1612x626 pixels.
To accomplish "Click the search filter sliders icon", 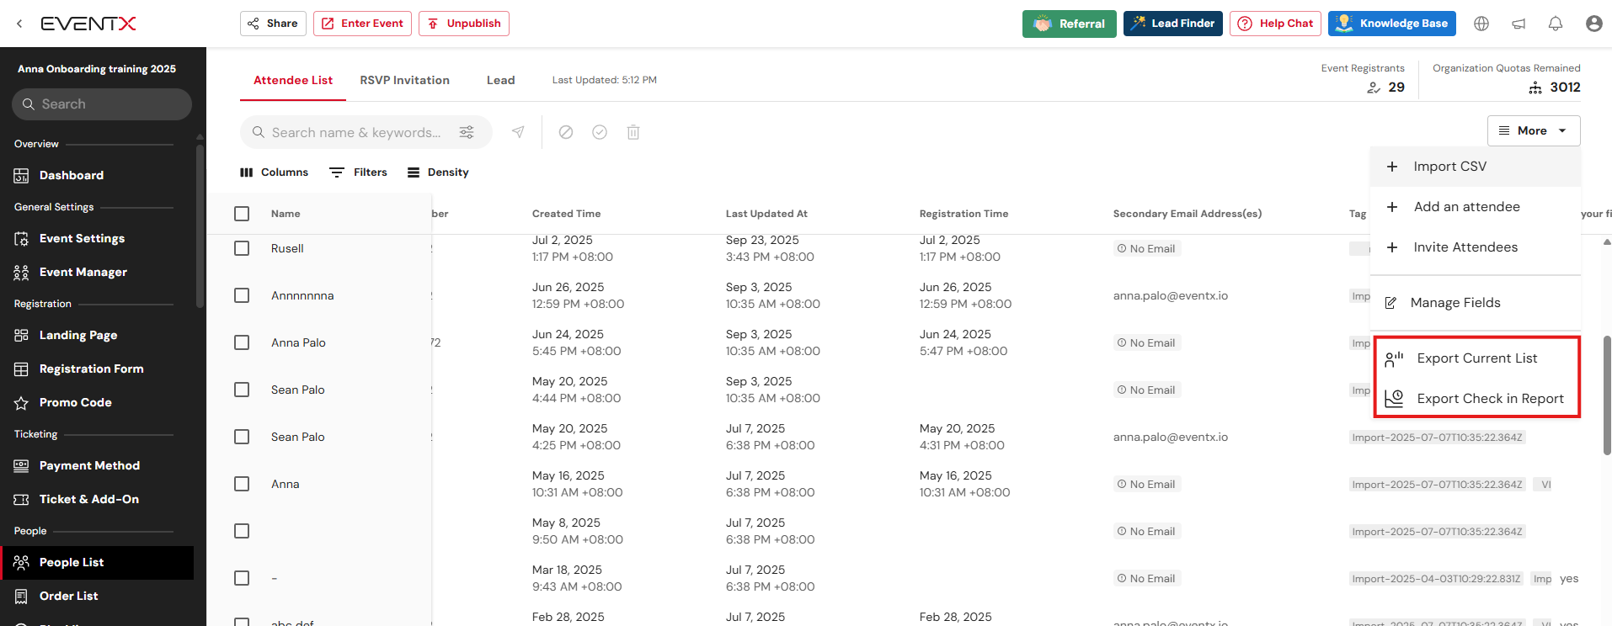I will [x=467, y=132].
